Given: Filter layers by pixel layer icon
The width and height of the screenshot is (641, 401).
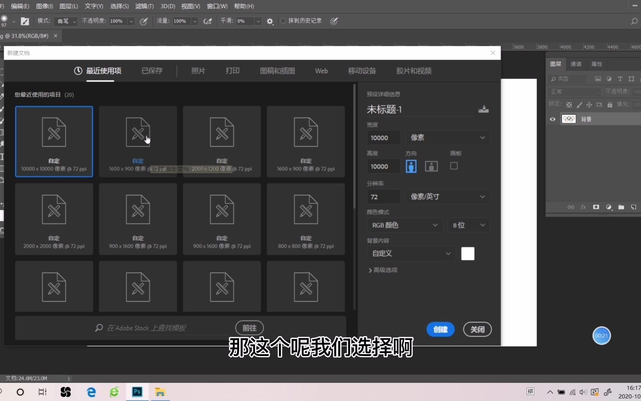Looking at the screenshot, I should point(598,79).
